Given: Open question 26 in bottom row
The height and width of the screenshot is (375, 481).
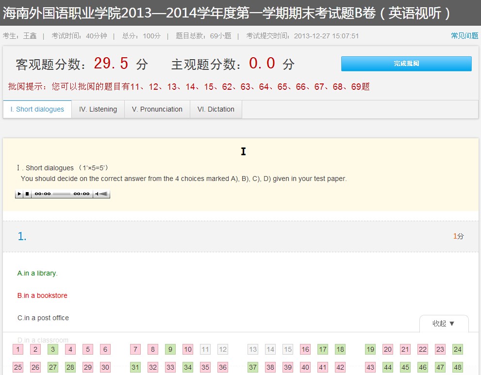Looking at the screenshot, I should pyautogui.click(x=35, y=367).
